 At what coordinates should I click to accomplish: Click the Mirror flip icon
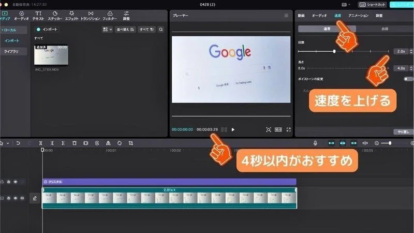pos(108,143)
